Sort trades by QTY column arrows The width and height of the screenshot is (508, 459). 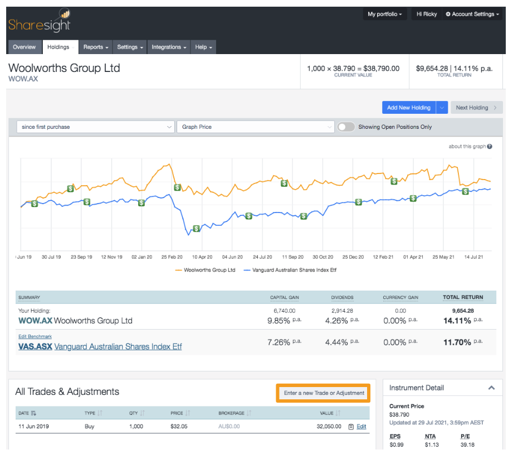[142, 413]
